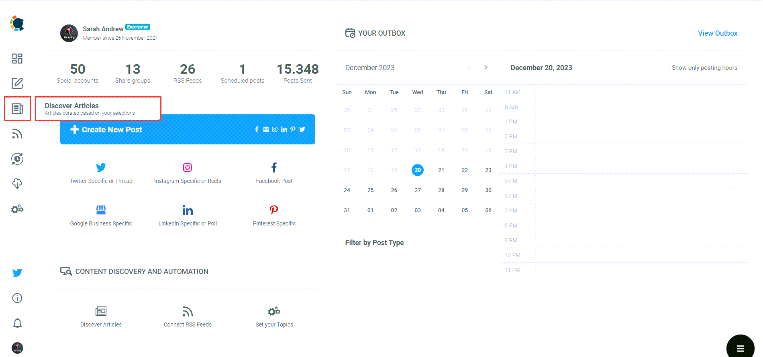Click the Noon time slot label
Image resolution: width=763 pixels, height=357 pixels.
[511, 107]
